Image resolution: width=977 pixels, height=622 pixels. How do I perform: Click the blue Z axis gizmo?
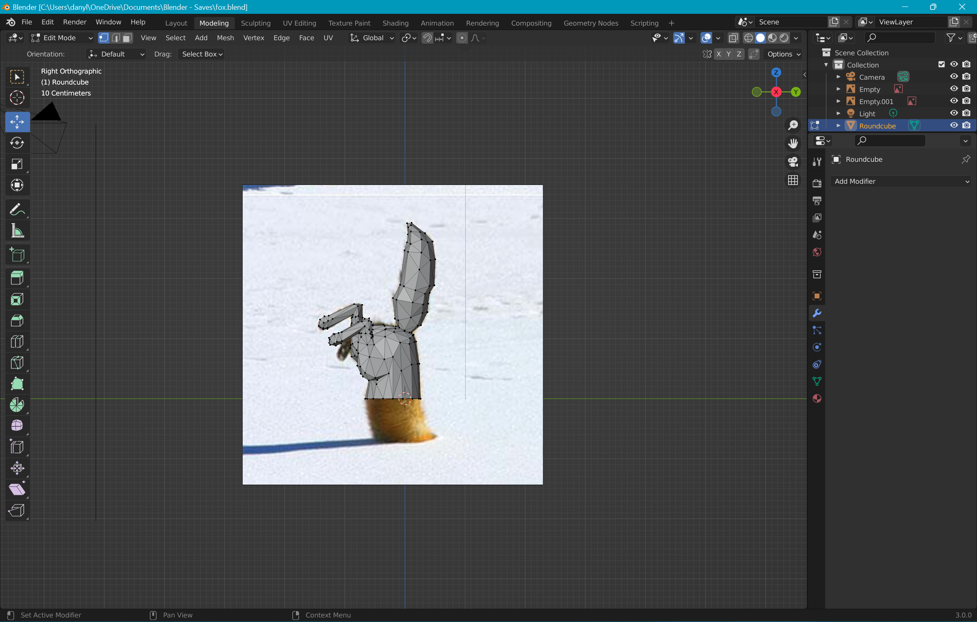pos(776,73)
